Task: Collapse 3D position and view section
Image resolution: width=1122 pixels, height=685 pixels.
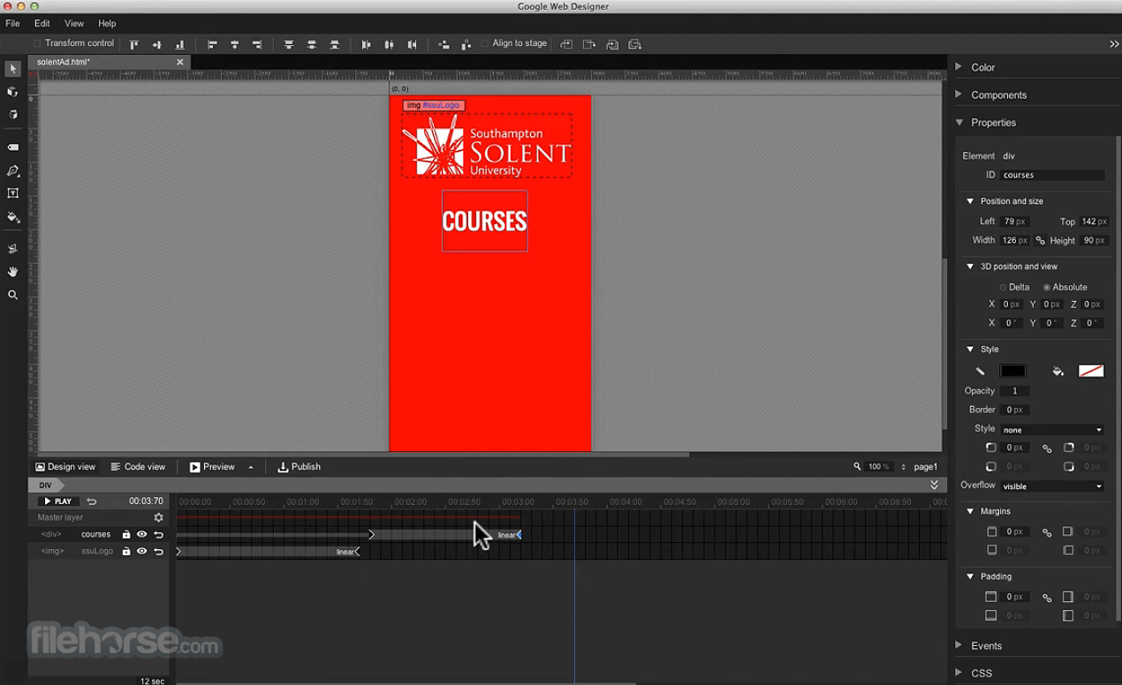Action: (x=970, y=267)
